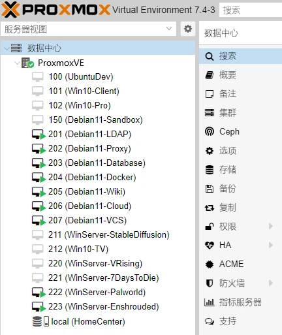Click the heartbeat icon beside HA
Screen dimensions: 282x335
pos(210,246)
